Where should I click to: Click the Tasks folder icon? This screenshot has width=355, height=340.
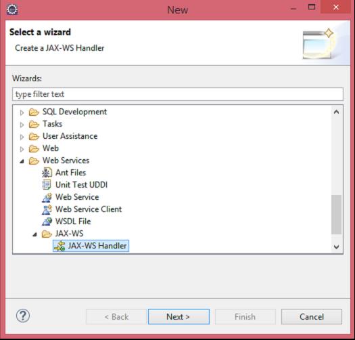[x=34, y=125]
